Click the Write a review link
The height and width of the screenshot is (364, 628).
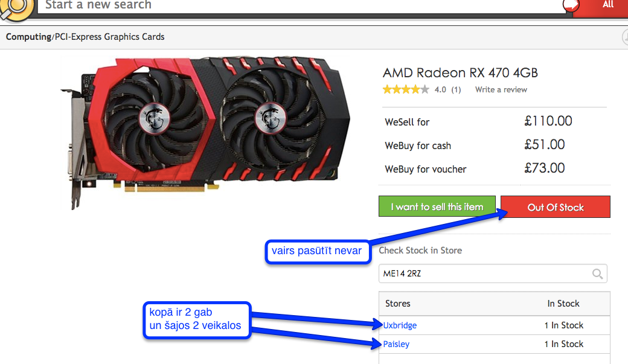pos(501,90)
